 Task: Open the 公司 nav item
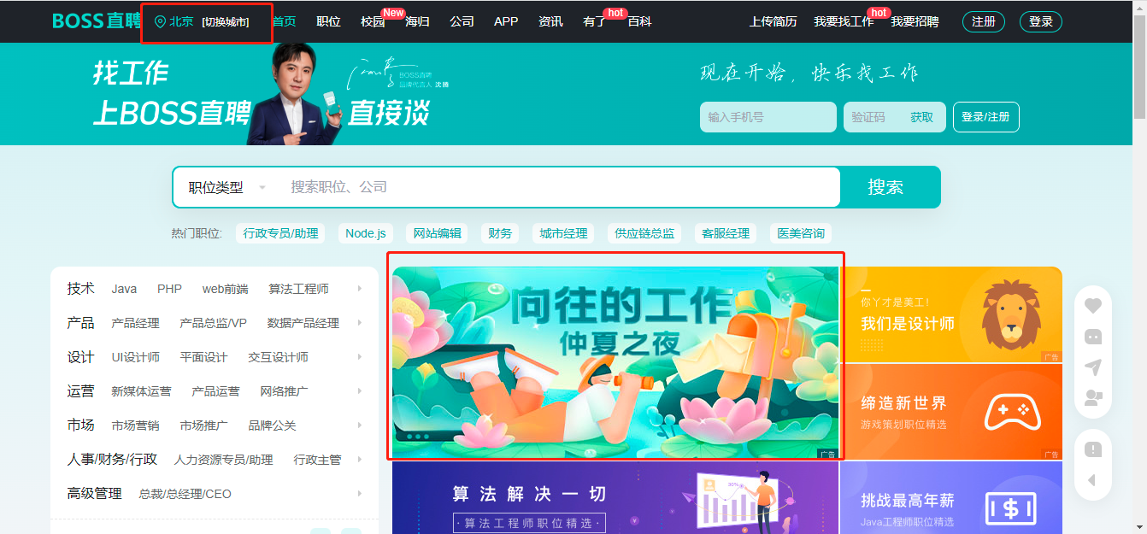tap(462, 21)
